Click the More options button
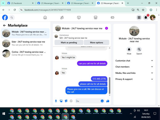Screen dimensions: 160x120 coord(96,43)
